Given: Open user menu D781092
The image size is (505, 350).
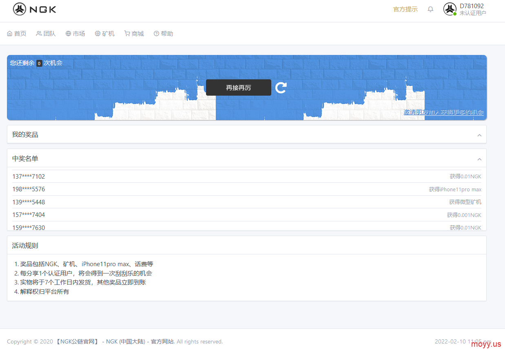Looking at the screenshot, I should (x=472, y=9).
